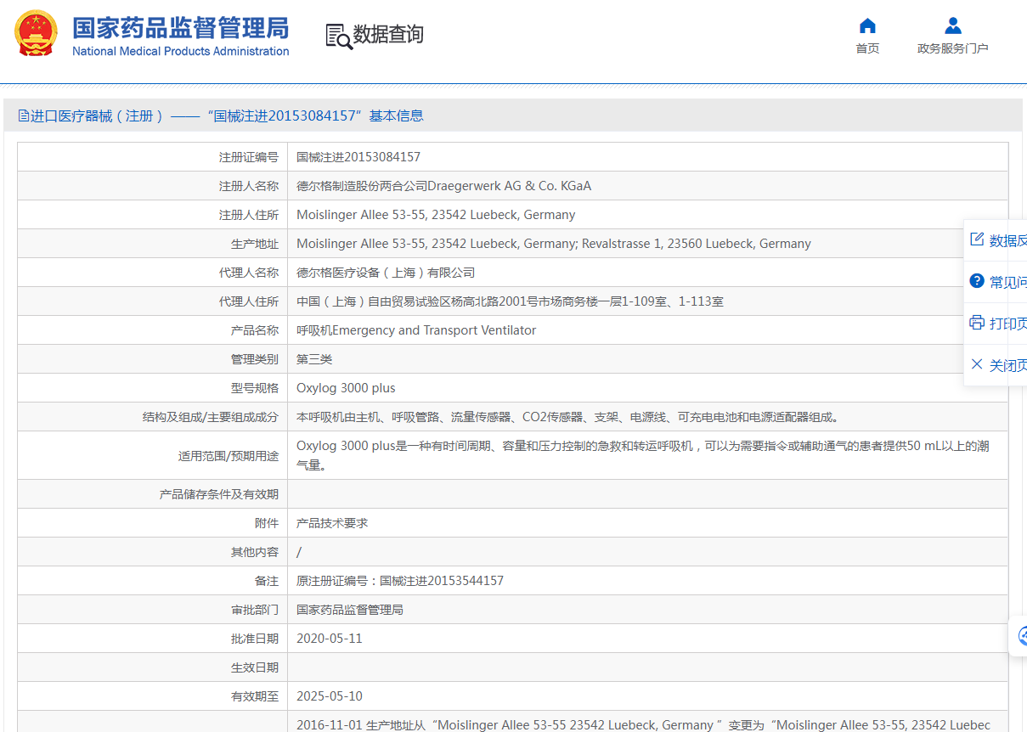This screenshot has height=732, width=1027.
Task: Click approval department 国家药品监督管理局 cell
Action: [x=350, y=610]
